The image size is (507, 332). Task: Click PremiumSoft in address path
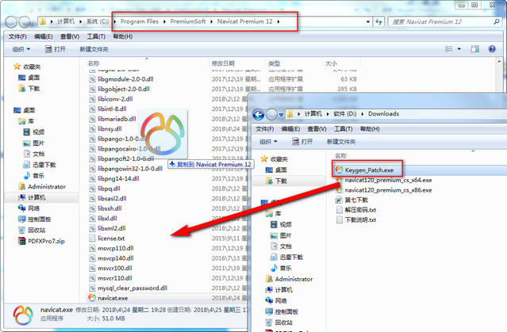coord(188,21)
